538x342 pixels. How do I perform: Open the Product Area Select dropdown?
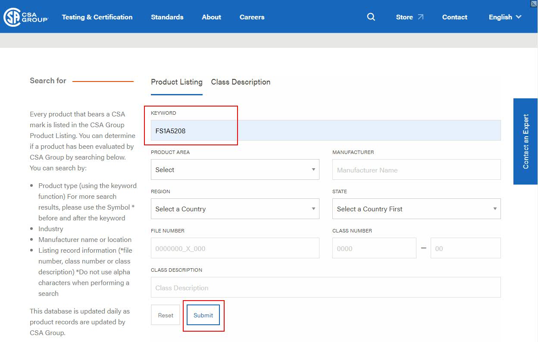click(235, 169)
